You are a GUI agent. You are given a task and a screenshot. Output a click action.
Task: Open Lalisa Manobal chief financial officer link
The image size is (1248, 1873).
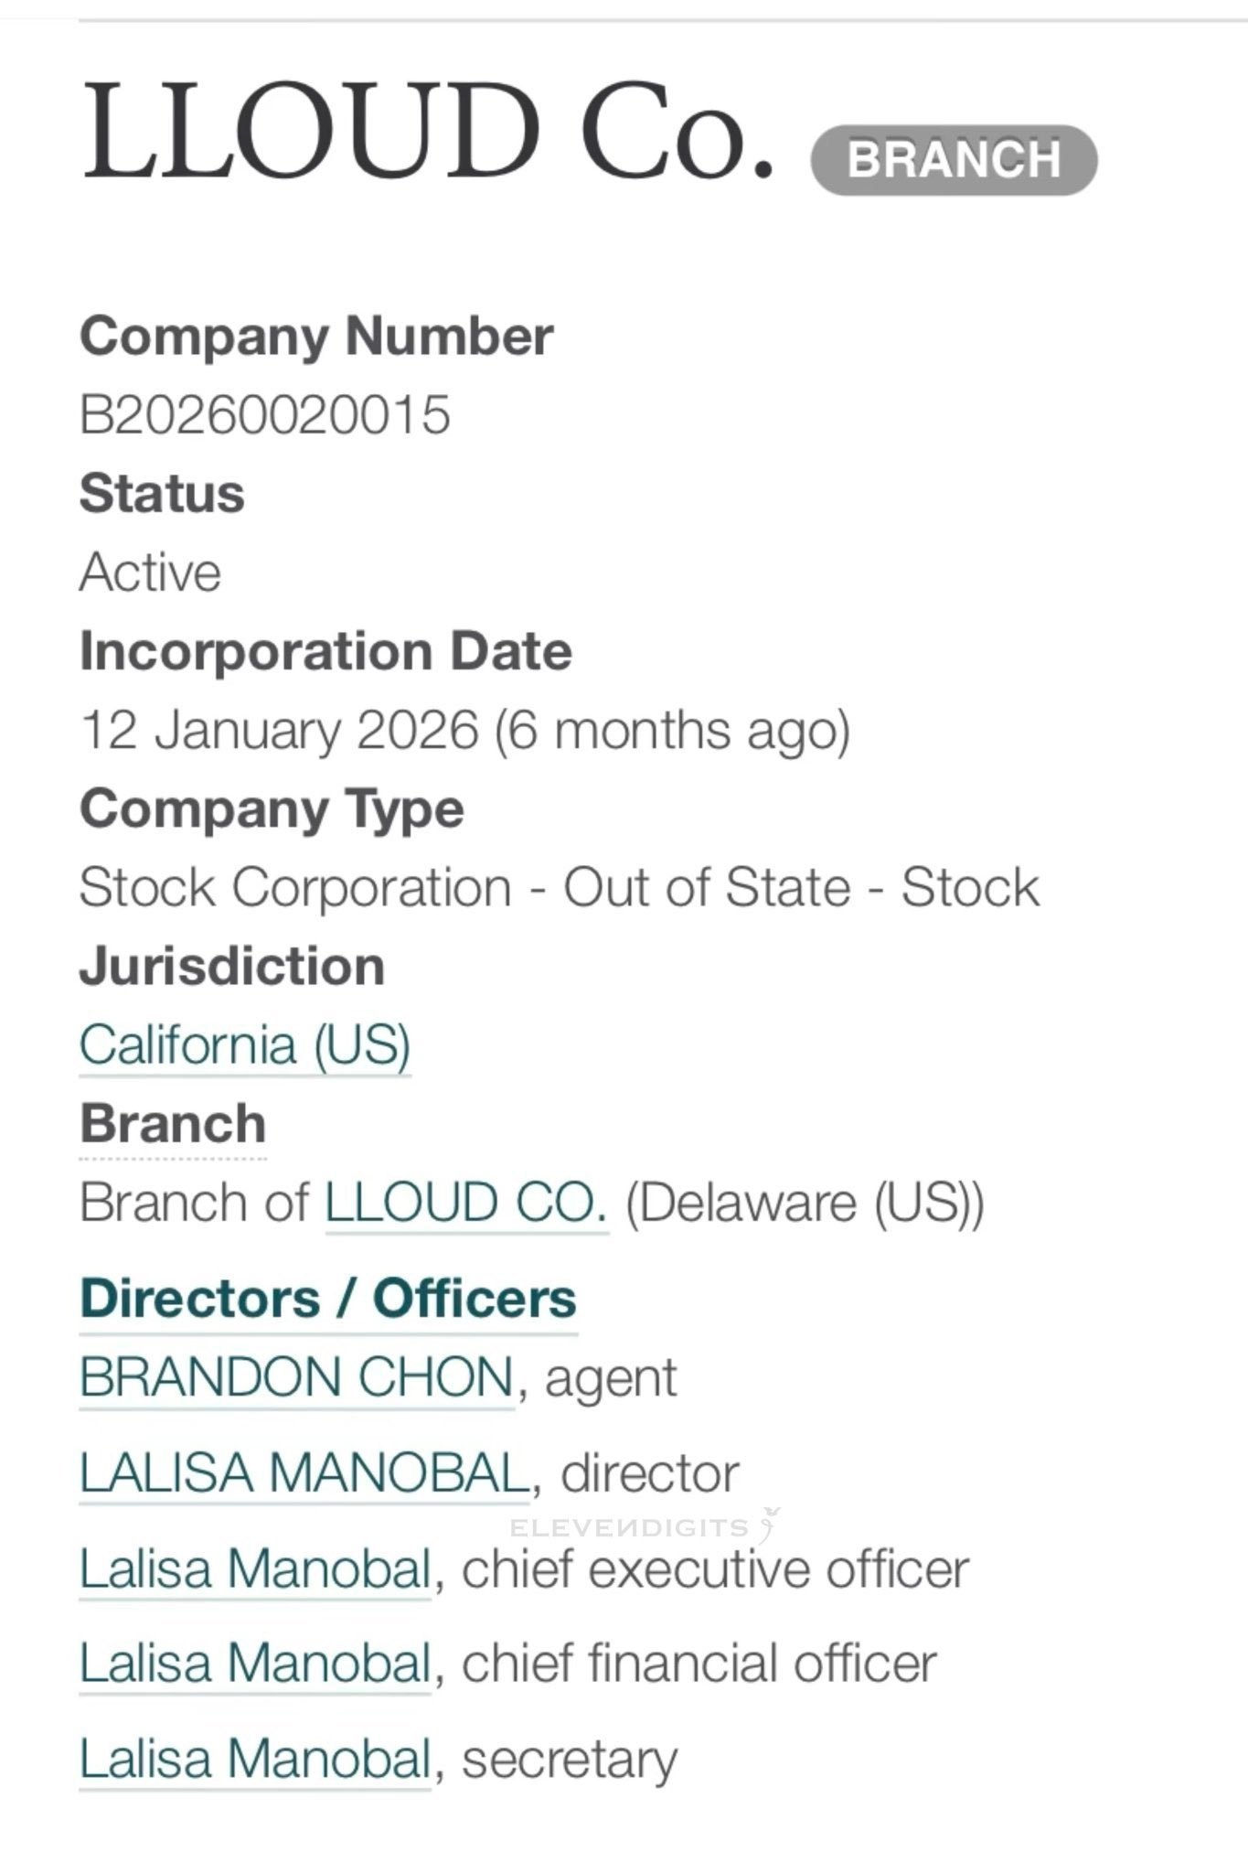pyautogui.click(x=255, y=1663)
